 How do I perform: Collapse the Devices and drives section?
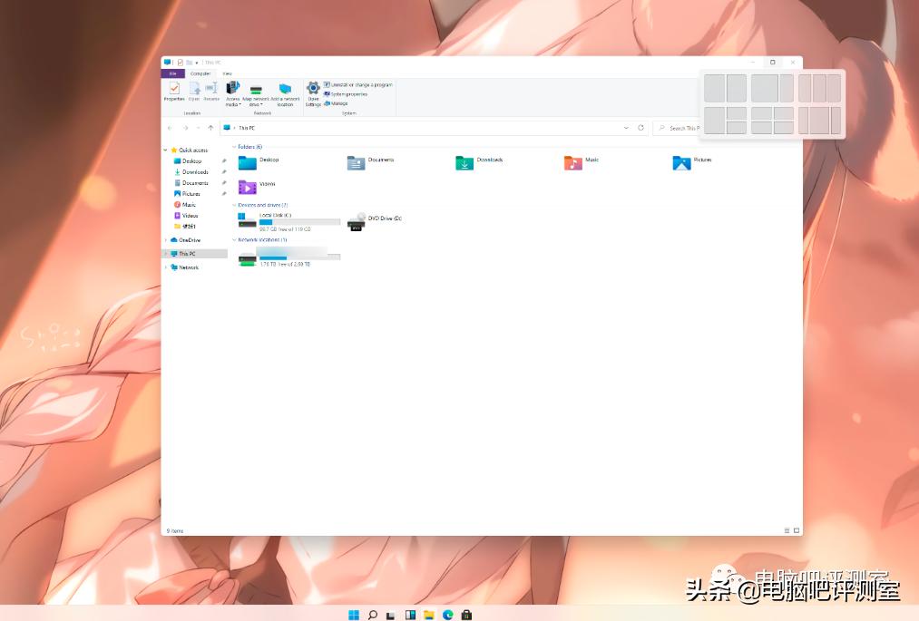tap(234, 205)
